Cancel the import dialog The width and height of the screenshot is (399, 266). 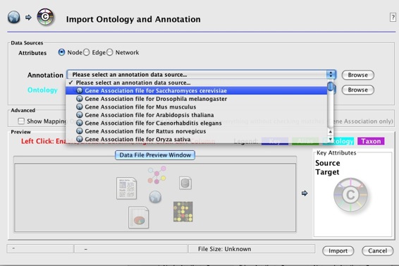(378, 250)
